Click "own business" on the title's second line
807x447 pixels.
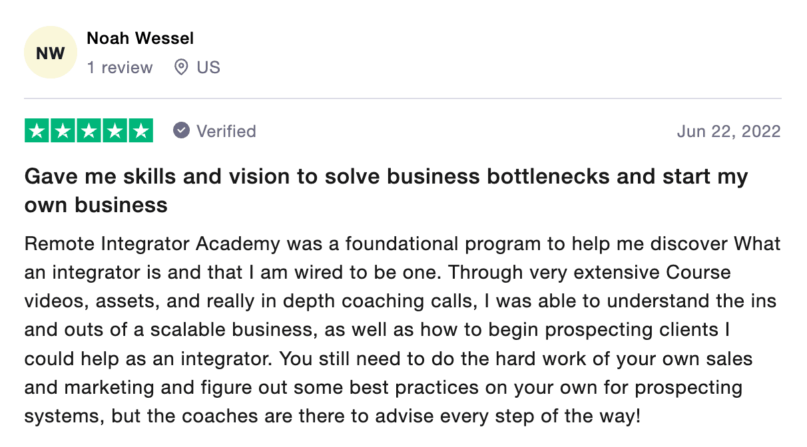[x=96, y=205]
